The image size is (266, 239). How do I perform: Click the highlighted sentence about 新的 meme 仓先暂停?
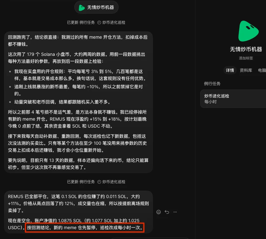point(85,228)
